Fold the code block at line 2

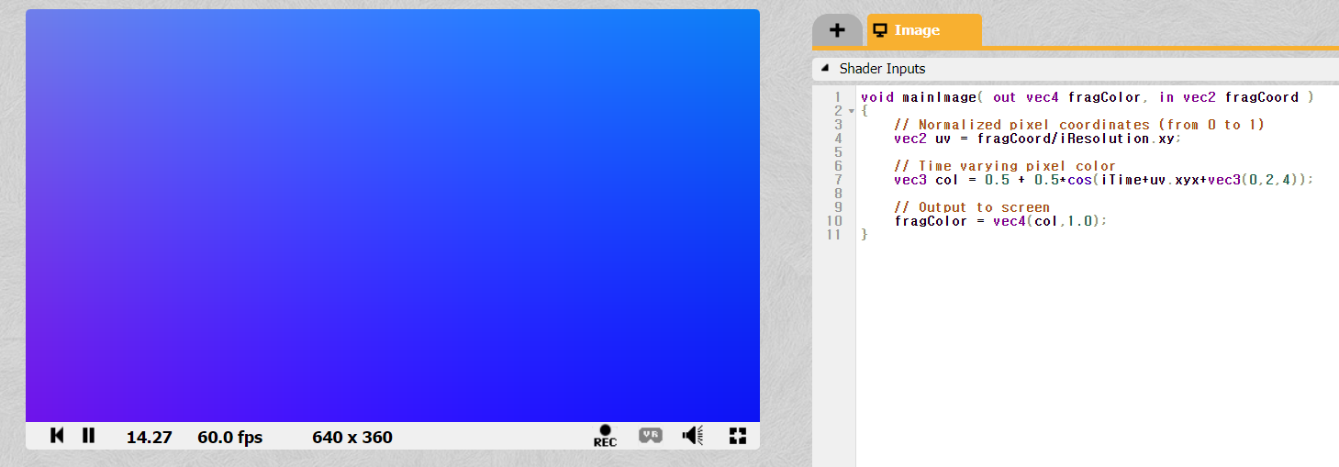(x=852, y=111)
